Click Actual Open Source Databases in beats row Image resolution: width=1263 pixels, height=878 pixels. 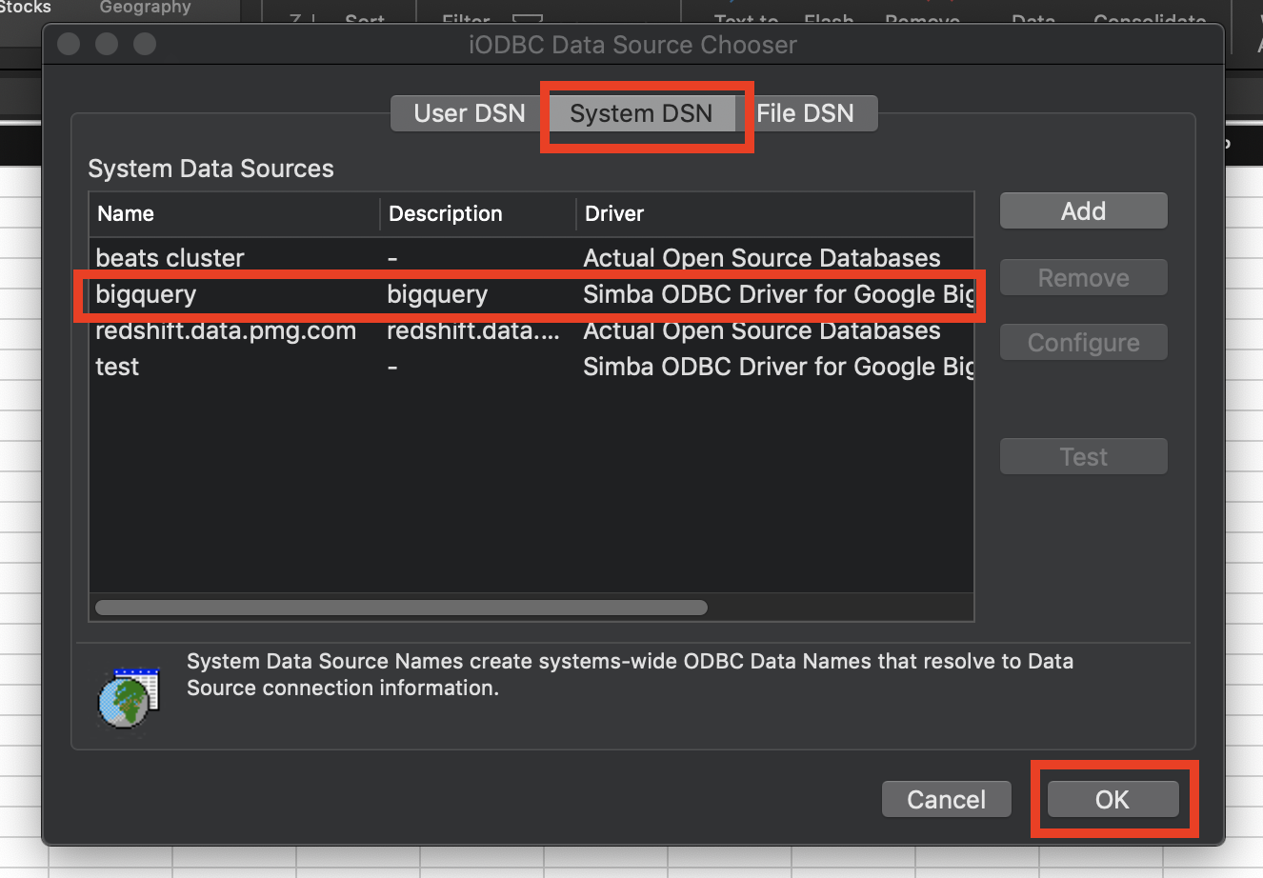click(762, 258)
